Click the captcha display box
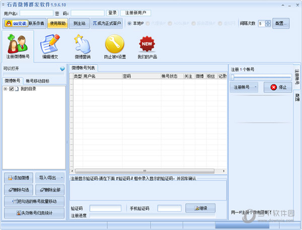This screenshot has height=230, width=302. (x=148, y=190)
